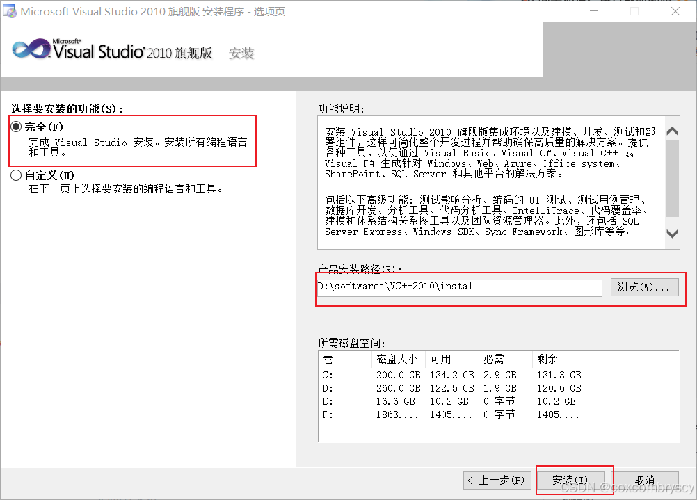Click the 16.6 GB disk size value
This screenshot has width=697, height=500.
point(396,401)
